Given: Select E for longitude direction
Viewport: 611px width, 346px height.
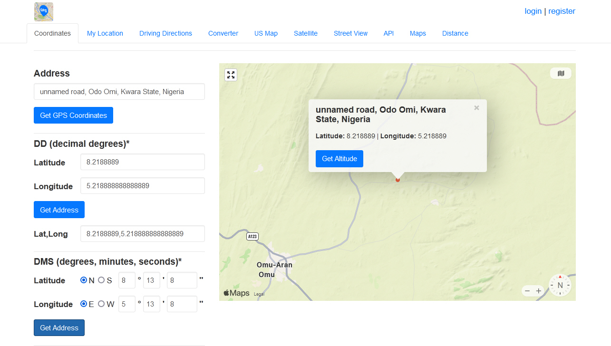Looking at the screenshot, I should [x=84, y=304].
